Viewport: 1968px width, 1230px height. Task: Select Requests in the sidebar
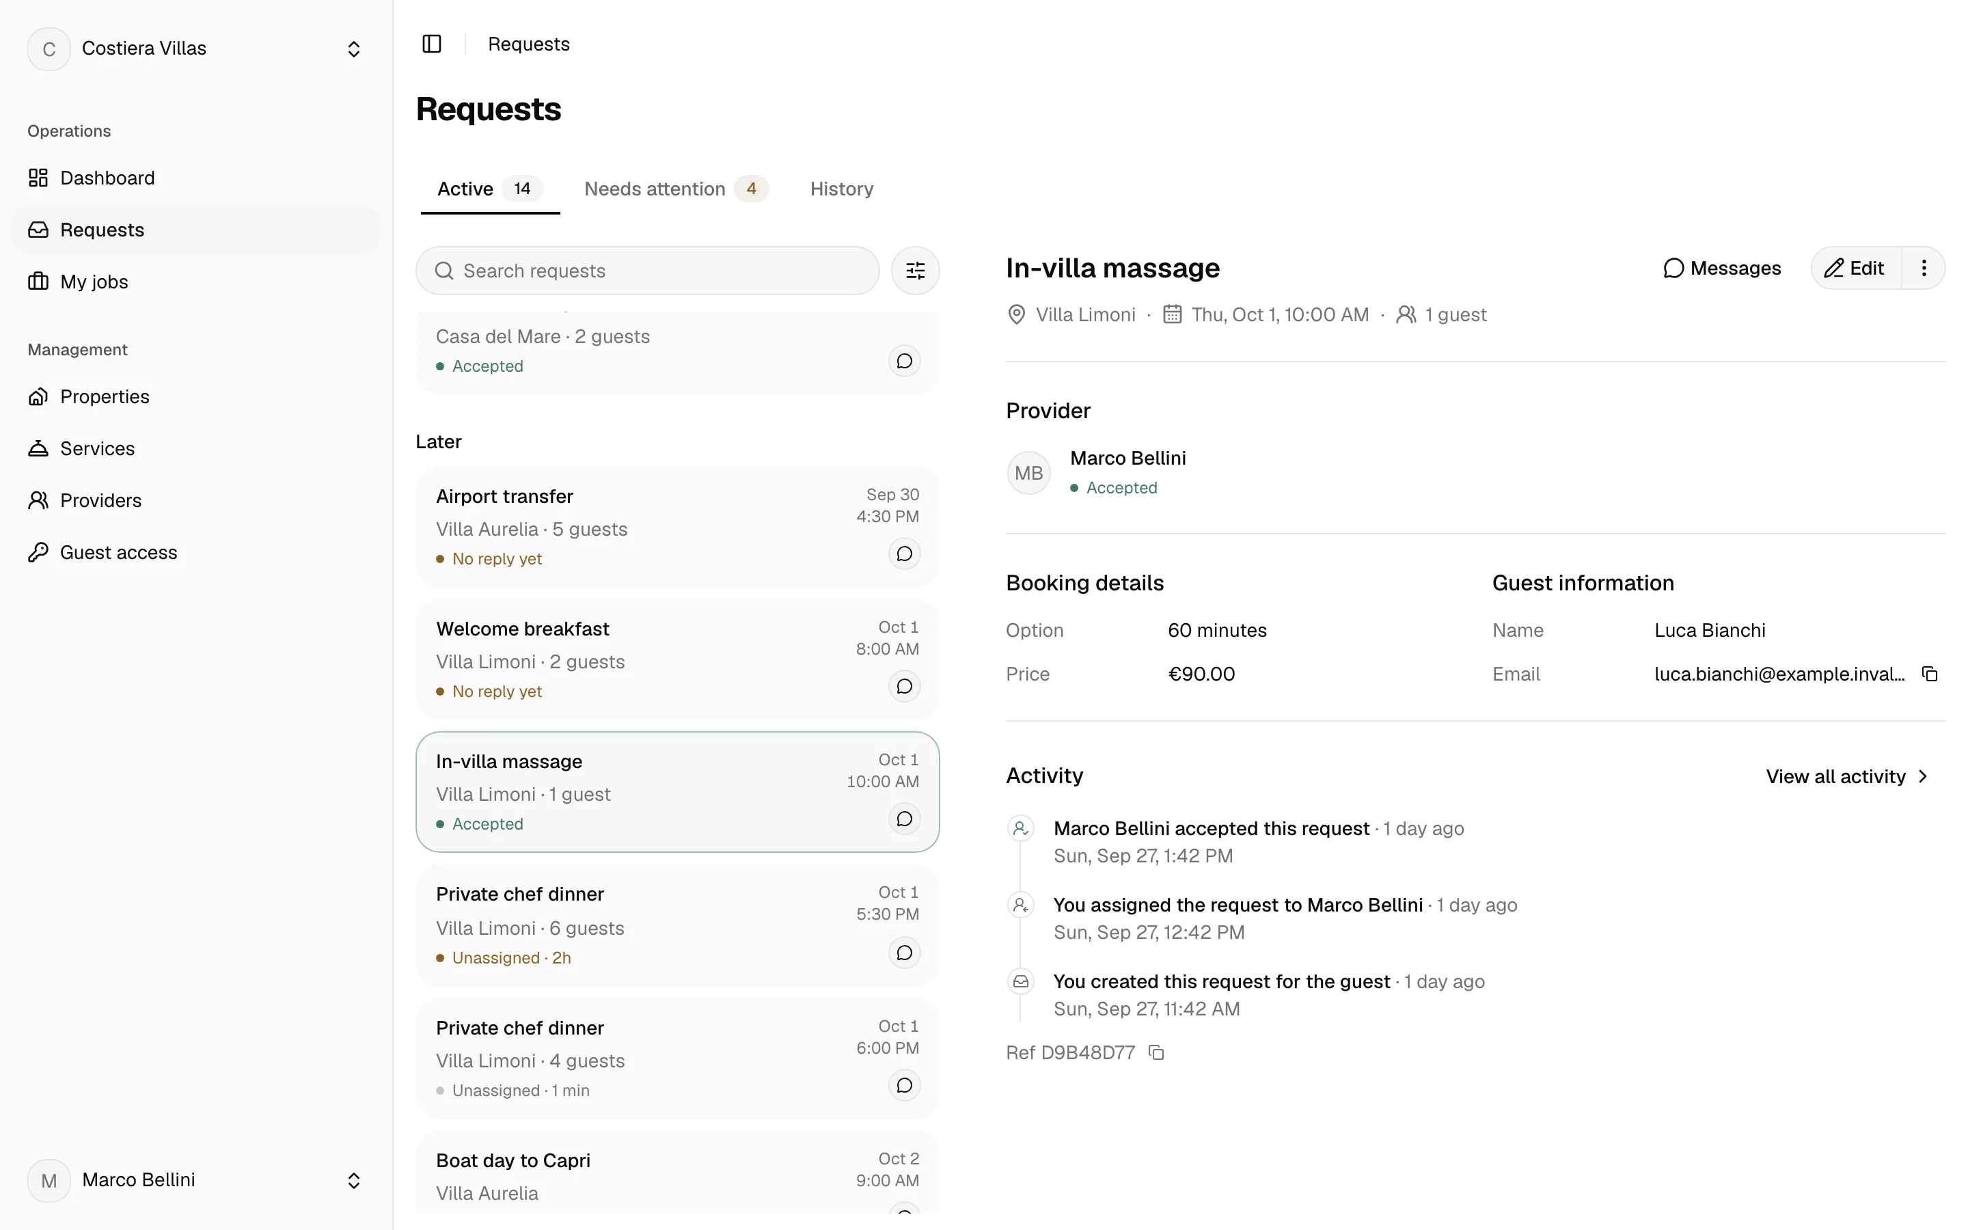[x=196, y=230]
